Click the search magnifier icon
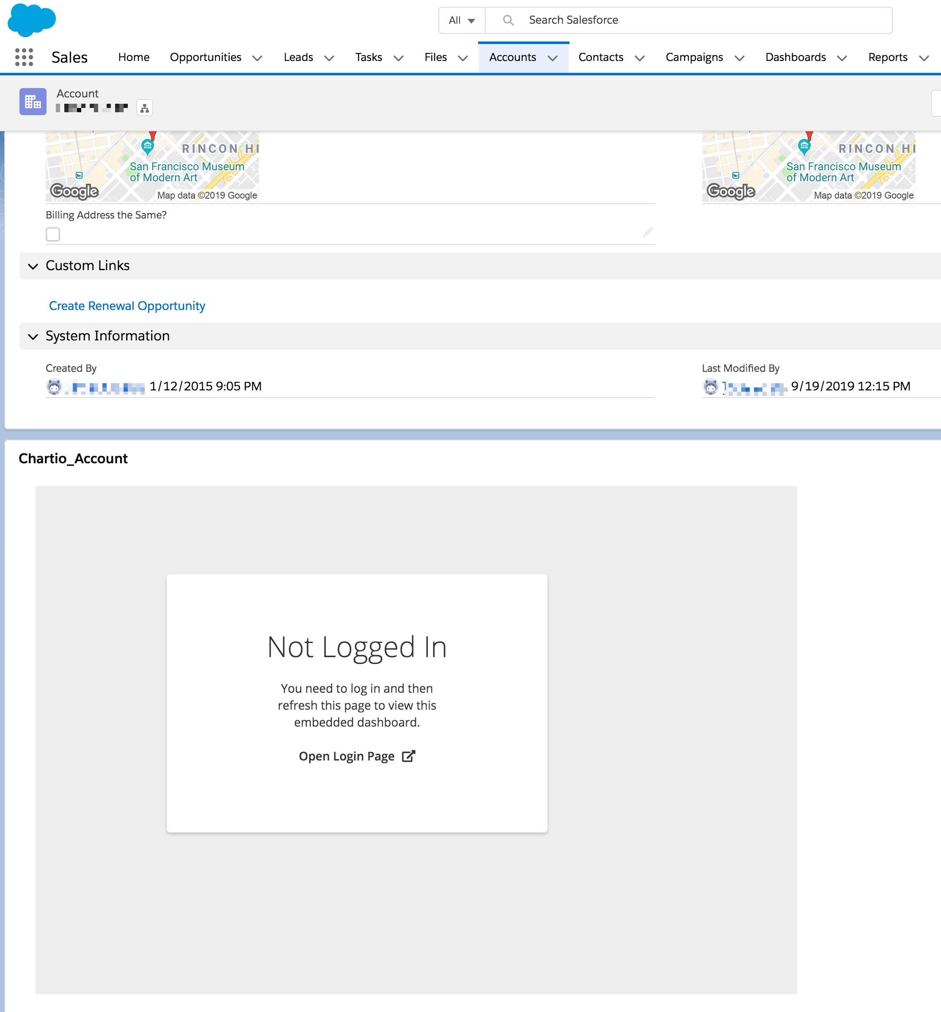 pos(508,19)
